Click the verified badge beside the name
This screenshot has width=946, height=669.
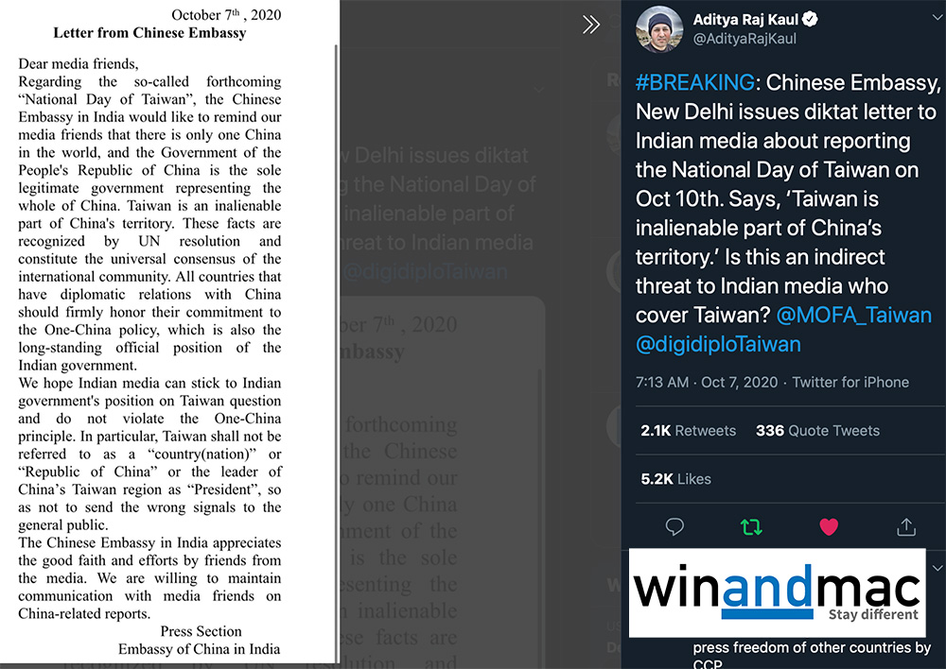click(811, 19)
